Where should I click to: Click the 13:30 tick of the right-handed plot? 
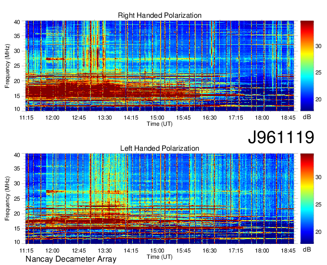[x=105, y=118]
